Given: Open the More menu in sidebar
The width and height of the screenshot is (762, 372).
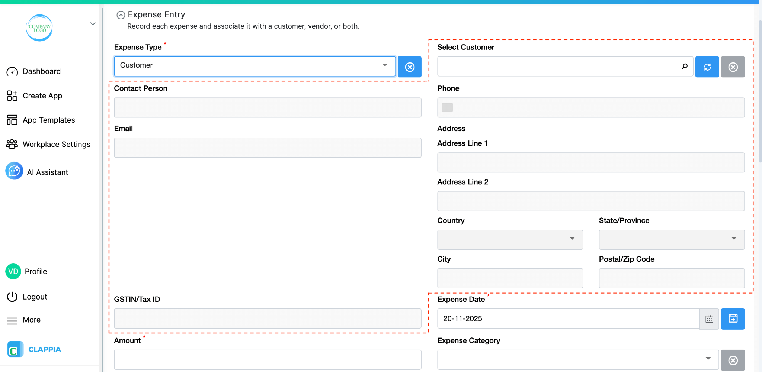Looking at the screenshot, I should coord(31,320).
